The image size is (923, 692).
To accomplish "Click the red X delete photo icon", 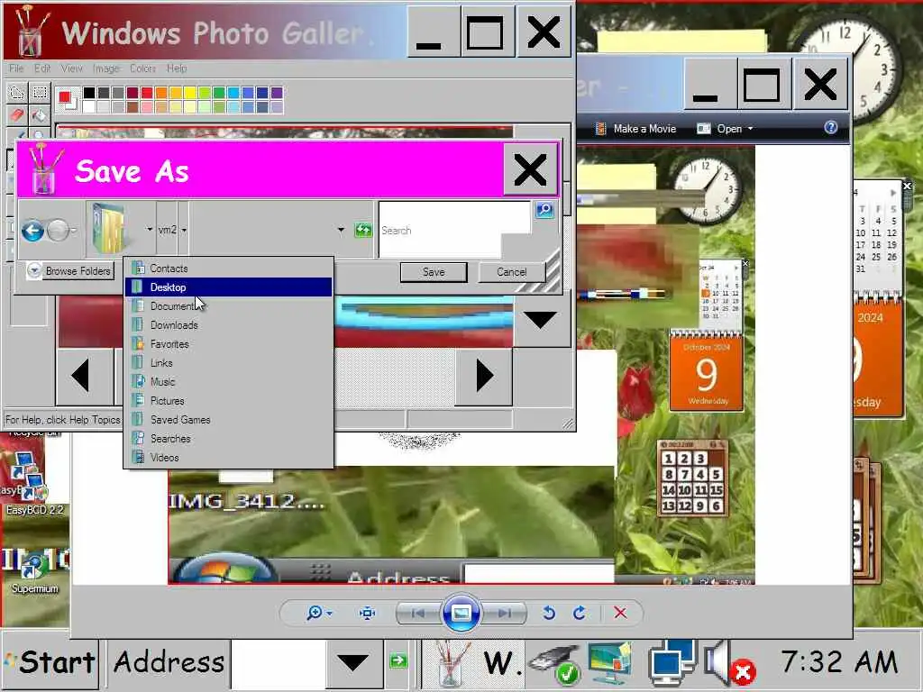I will pos(620,613).
